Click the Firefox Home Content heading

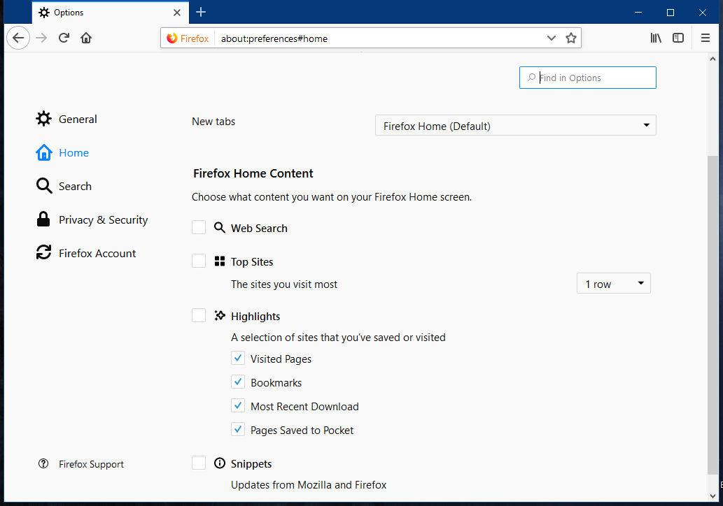click(x=253, y=173)
